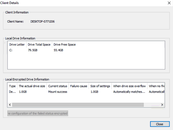Image resolution: width=173 pixels, height=130 pixels.
Task: Select the Mount success encrypted drive row
Action: (x=57, y=92)
